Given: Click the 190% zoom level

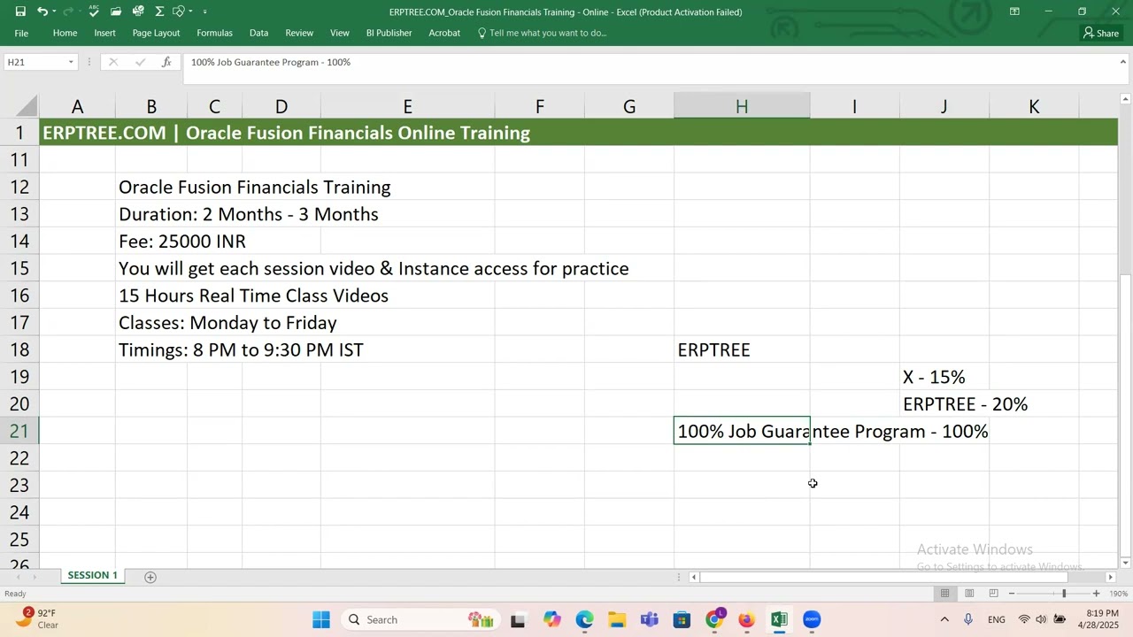Looking at the screenshot, I should (1119, 594).
